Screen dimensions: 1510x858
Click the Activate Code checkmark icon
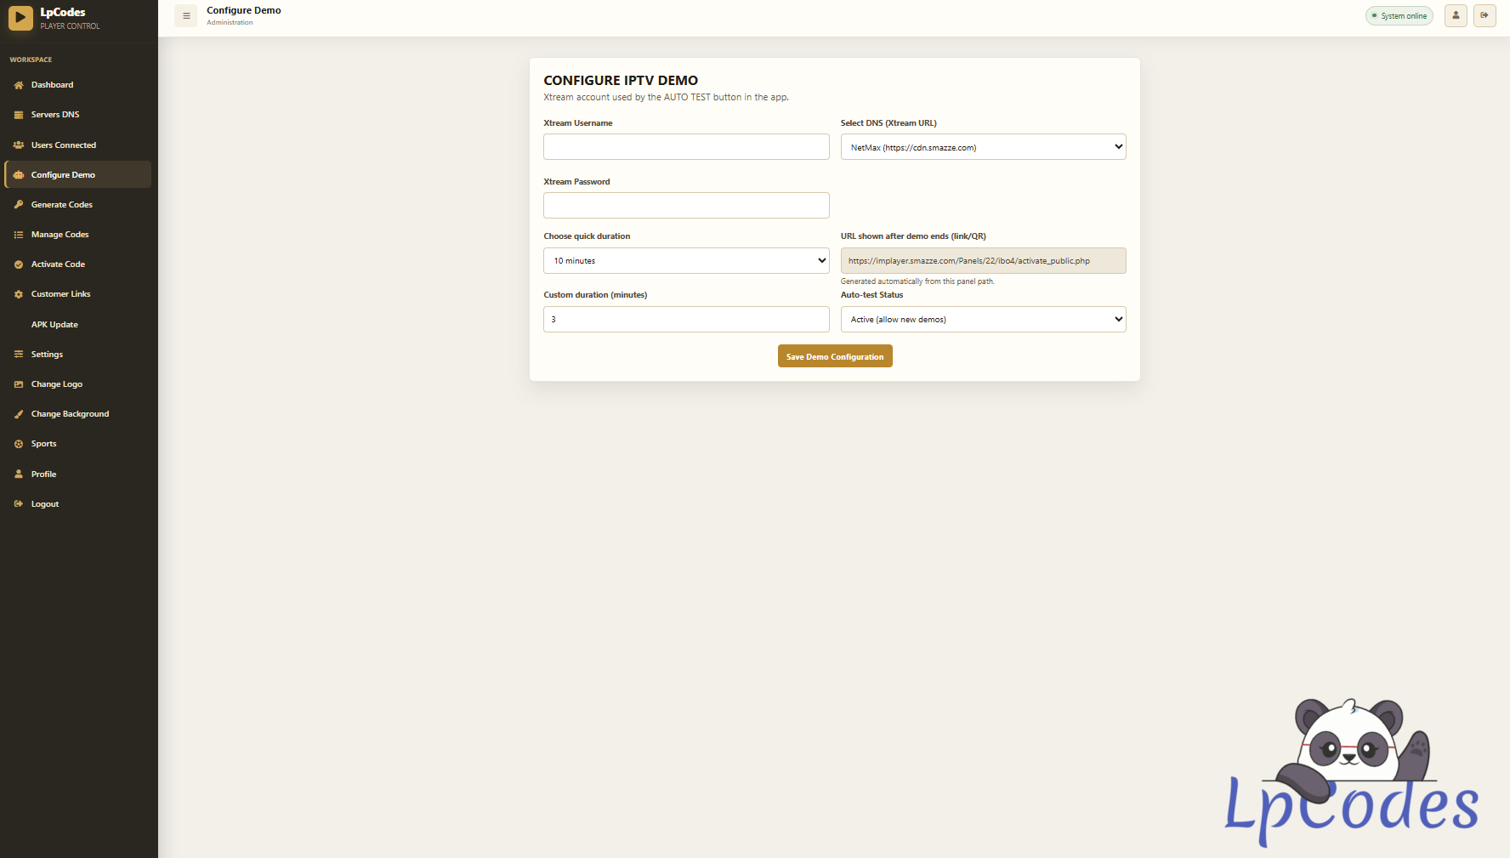[x=19, y=264]
